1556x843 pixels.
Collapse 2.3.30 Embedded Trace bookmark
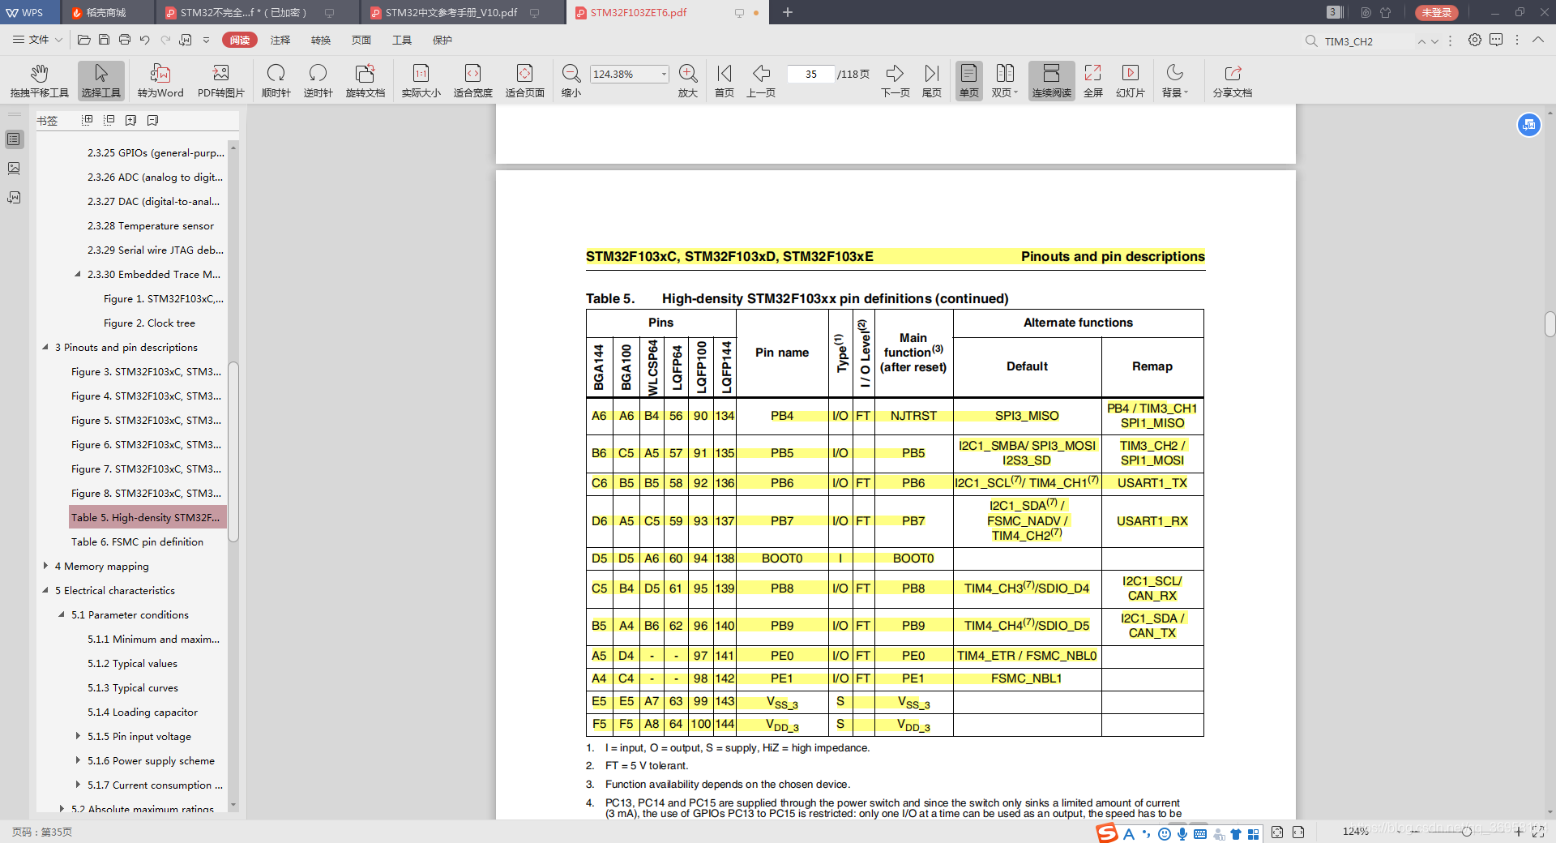(78, 274)
